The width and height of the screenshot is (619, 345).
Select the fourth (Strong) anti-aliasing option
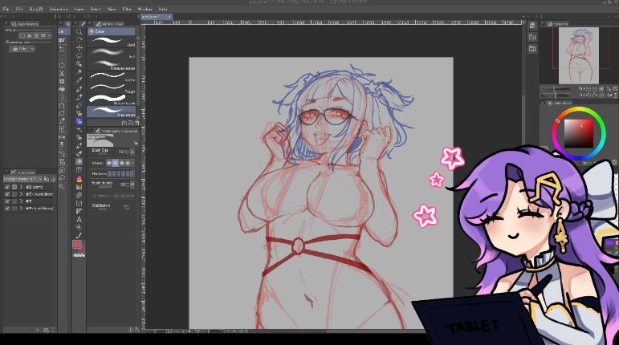point(128,163)
